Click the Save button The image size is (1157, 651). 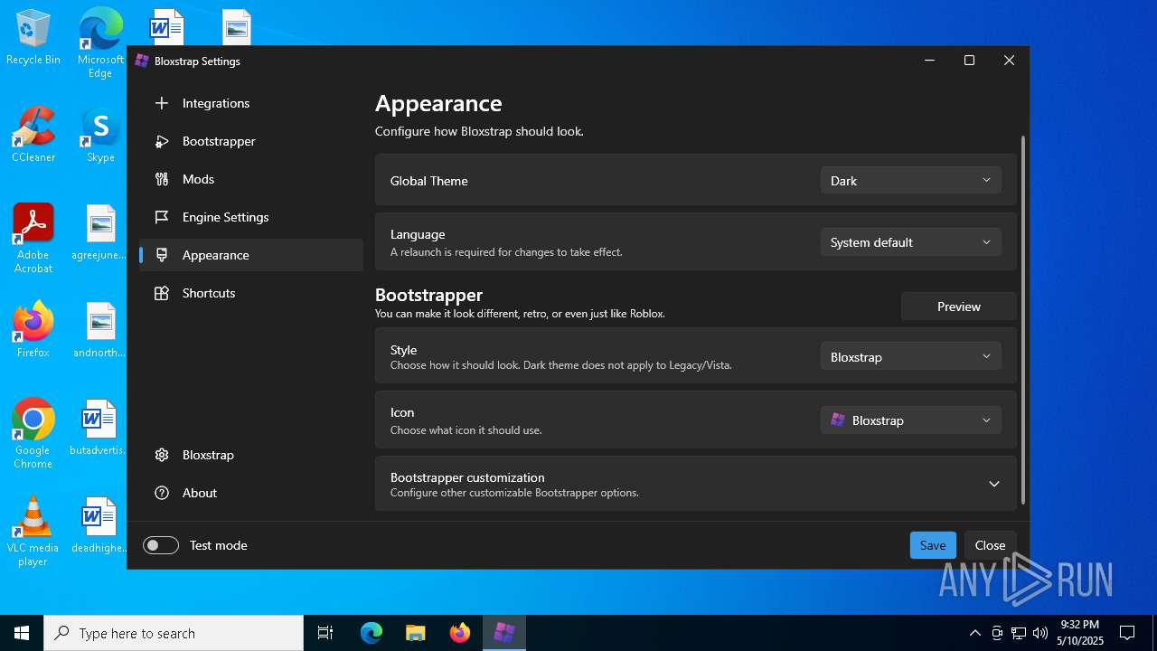pyautogui.click(x=933, y=545)
